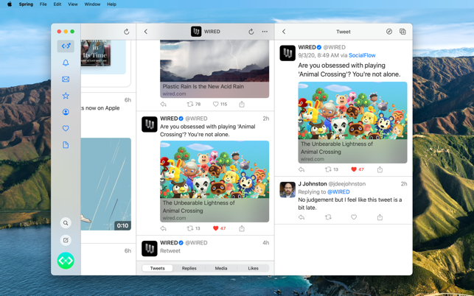
Task: Open the Apple menu
Action: coord(10,4)
